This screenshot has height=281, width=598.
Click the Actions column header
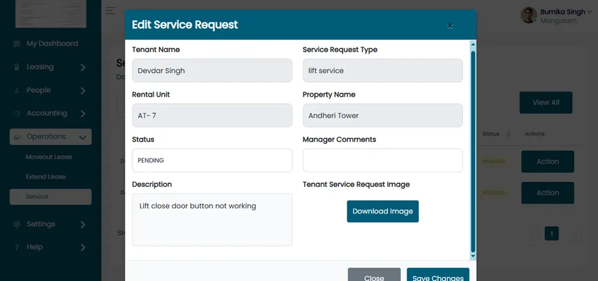point(534,134)
